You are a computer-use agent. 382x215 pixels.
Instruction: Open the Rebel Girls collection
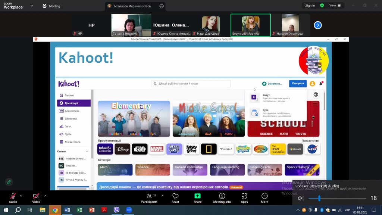(174, 149)
